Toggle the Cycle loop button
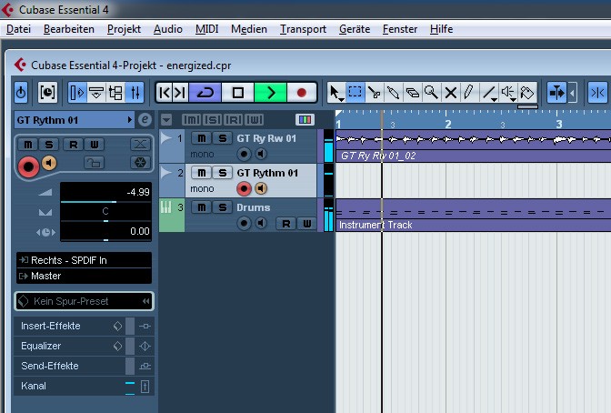Screen dimensions: 611x413 tap(205, 93)
